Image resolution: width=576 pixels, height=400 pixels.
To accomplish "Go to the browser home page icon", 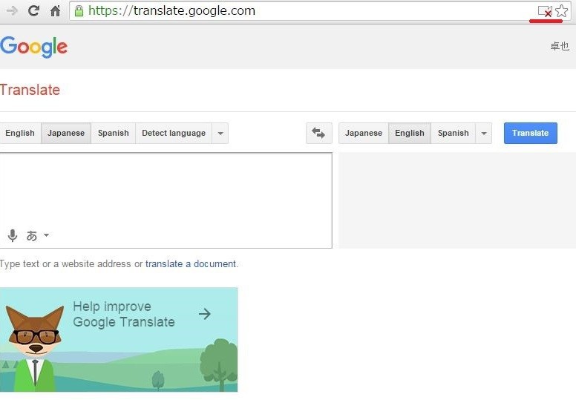I will (55, 10).
